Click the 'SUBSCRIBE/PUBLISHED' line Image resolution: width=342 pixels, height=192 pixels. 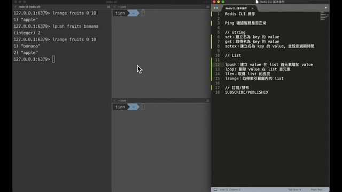[x=246, y=92]
